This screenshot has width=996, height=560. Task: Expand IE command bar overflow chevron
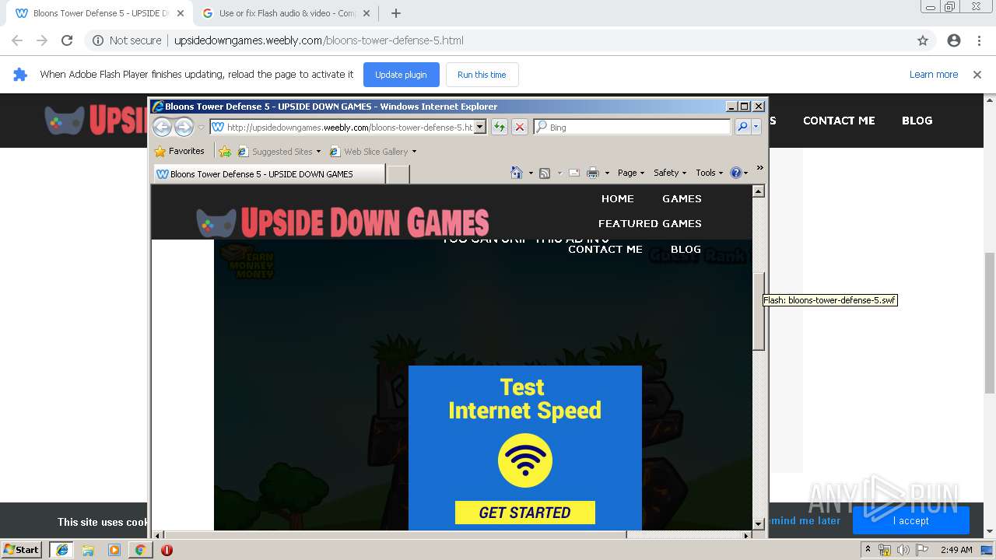[760, 167]
